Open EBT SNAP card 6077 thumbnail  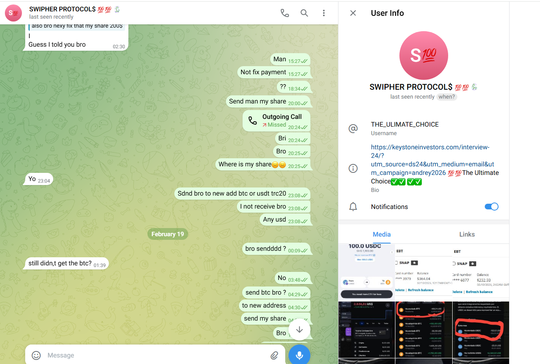coord(480,272)
